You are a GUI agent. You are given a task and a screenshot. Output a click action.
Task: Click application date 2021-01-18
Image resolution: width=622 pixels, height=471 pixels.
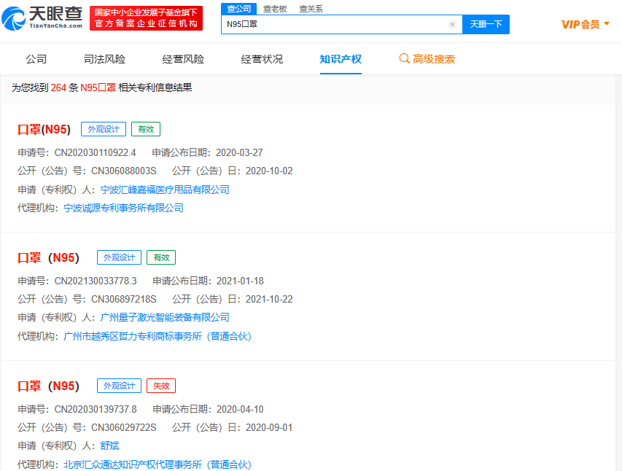click(240, 281)
